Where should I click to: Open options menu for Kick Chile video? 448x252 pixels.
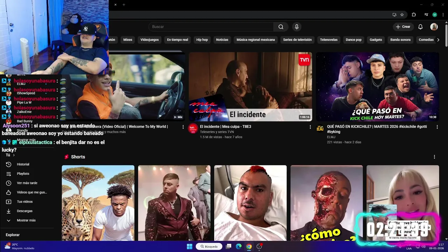[437, 127]
